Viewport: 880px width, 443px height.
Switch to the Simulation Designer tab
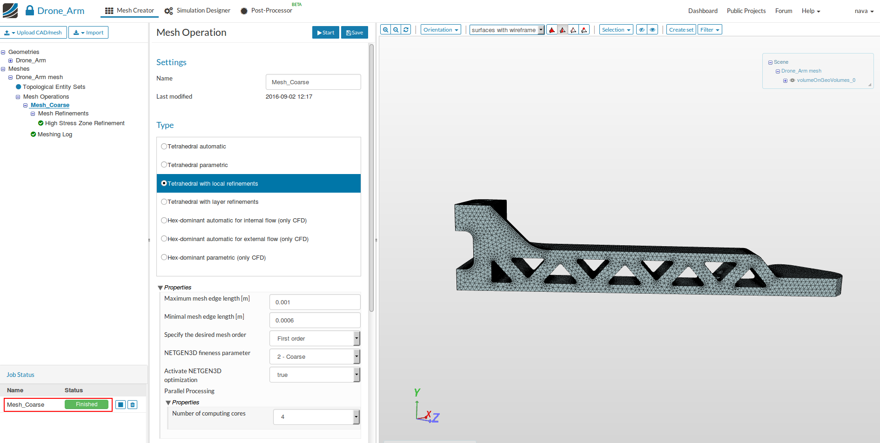tap(197, 10)
